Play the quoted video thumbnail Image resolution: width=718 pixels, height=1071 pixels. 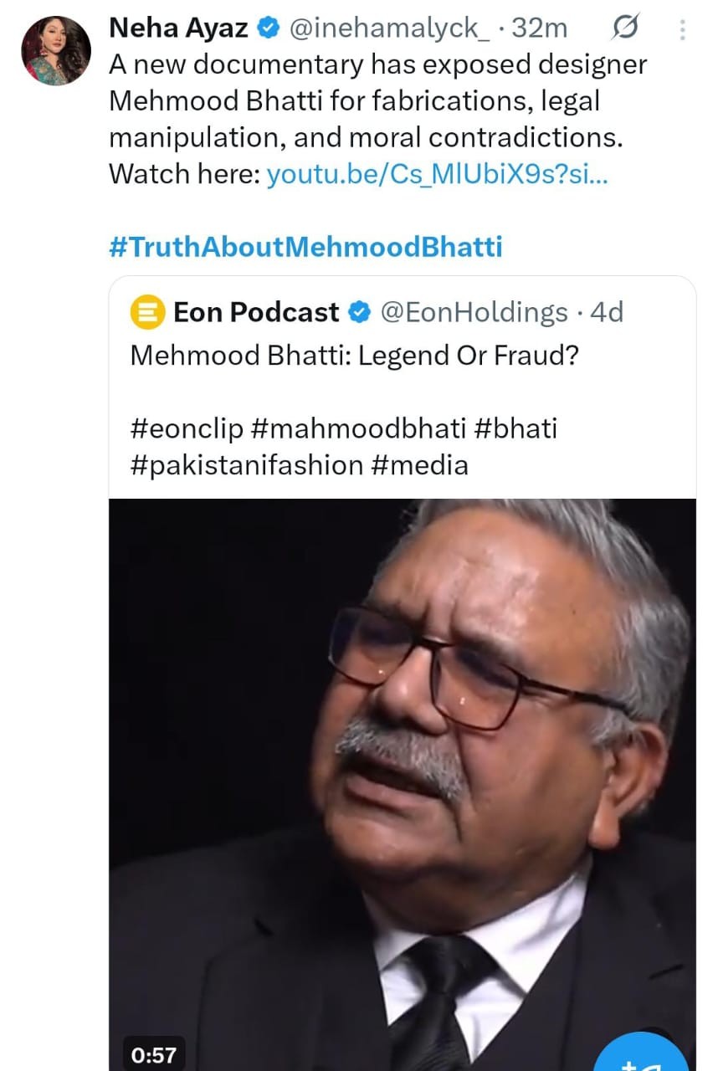point(402,753)
